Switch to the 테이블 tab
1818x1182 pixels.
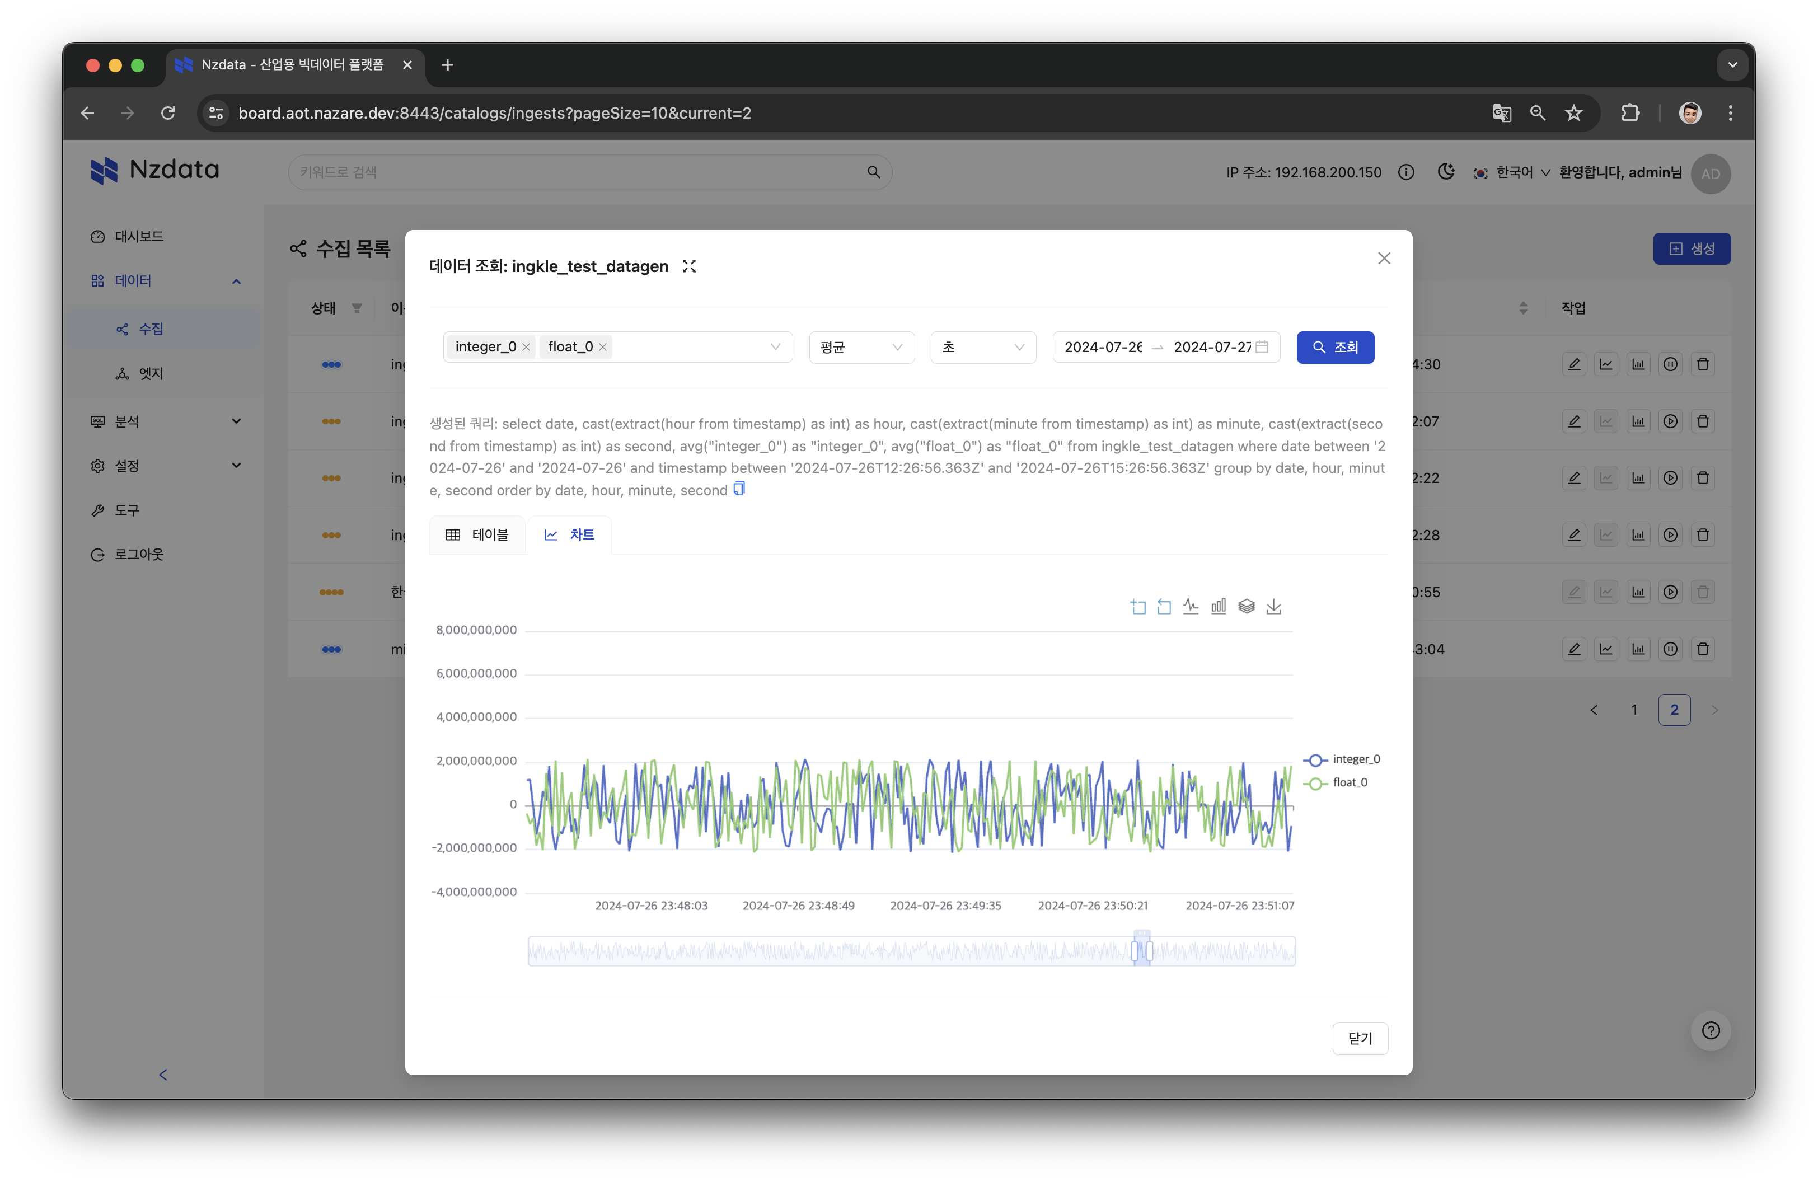(477, 534)
